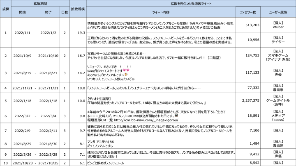Click the メディア (kooss) attribute cell
Screen dimensions: 296x166
point(278,116)
